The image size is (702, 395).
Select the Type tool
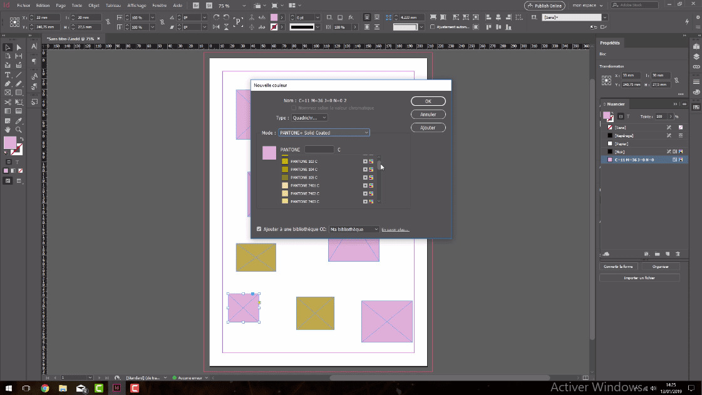pos(8,75)
